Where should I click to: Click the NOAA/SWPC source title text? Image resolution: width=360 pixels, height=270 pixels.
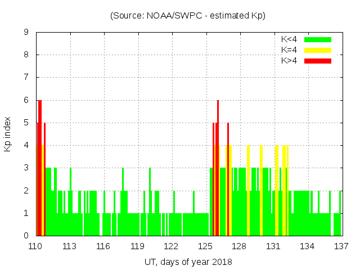tap(188, 16)
